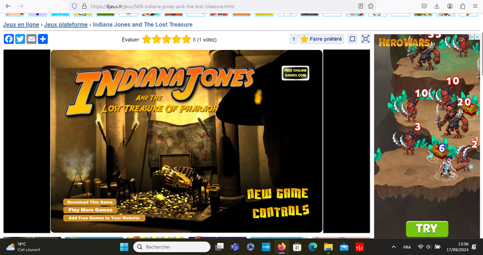Rate the game five stars
Image resolution: width=483 pixels, height=255 pixels.
click(187, 40)
